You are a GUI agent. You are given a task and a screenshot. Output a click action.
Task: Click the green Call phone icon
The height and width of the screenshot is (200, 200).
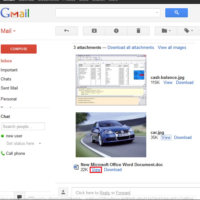click(x=3, y=153)
